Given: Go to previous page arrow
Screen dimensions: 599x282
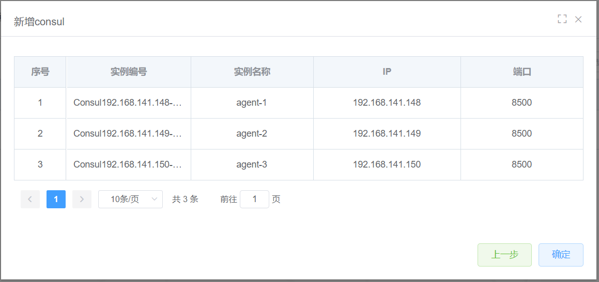Looking at the screenshot, I should [30, 200].
